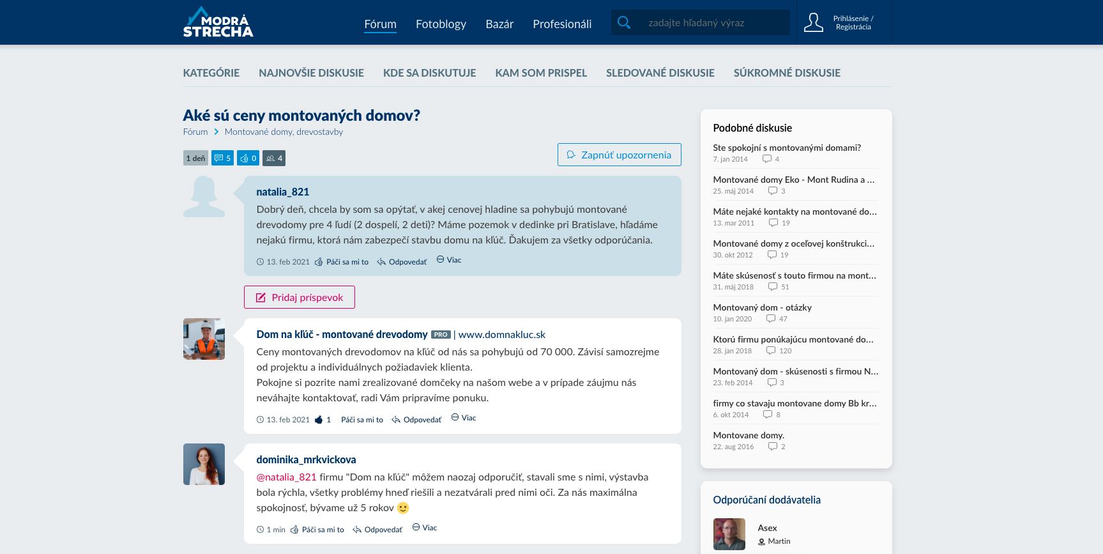The width and height of the screenshot is (1103, 554).
Task: Click the Modrá Strecha logo
Action: coord(218,22)
